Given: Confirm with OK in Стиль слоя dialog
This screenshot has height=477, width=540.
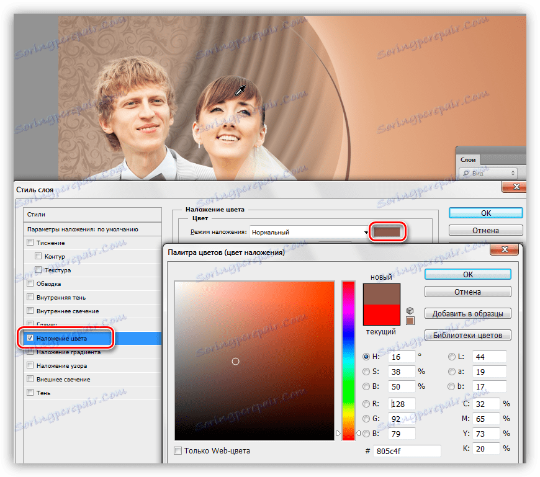Looking at the screenshot, I should pyautogui.click(x=485, y=213).
